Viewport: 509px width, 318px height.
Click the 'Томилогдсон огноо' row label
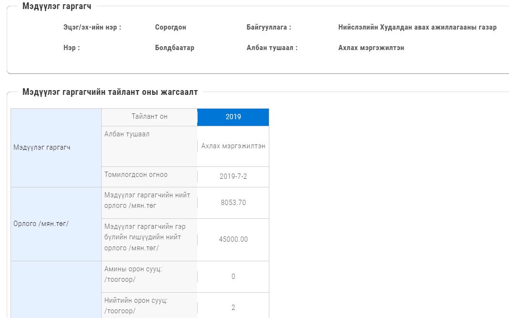(x=149, y=177)
